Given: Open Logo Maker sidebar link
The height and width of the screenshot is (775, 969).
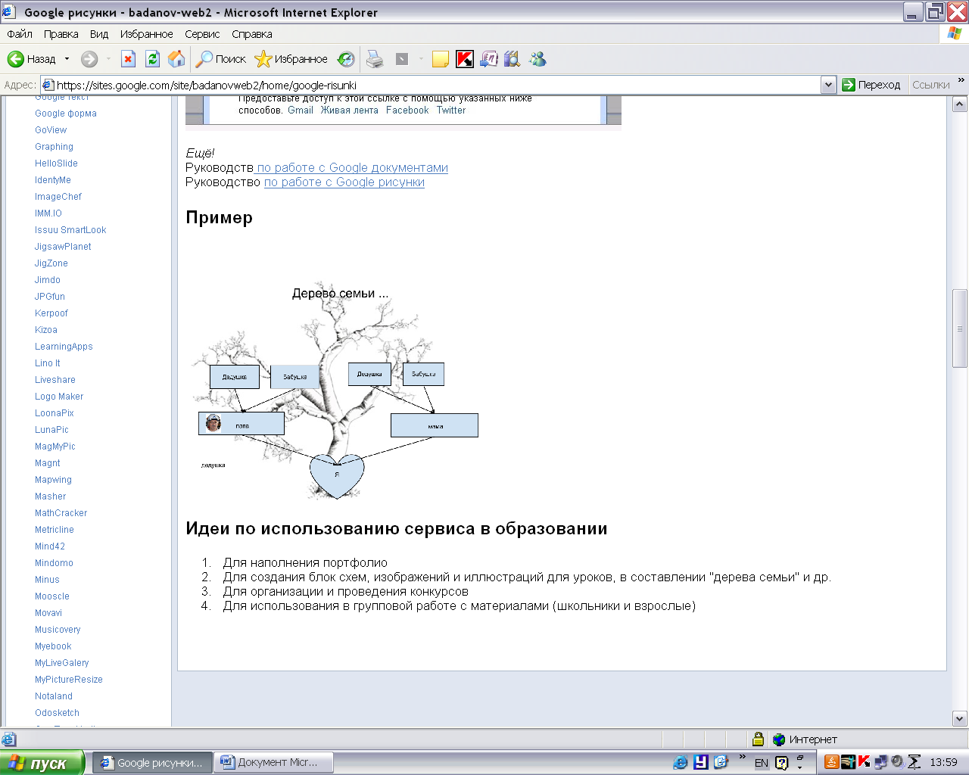Looking at the screenshot, I should click(x=59, y=397).
